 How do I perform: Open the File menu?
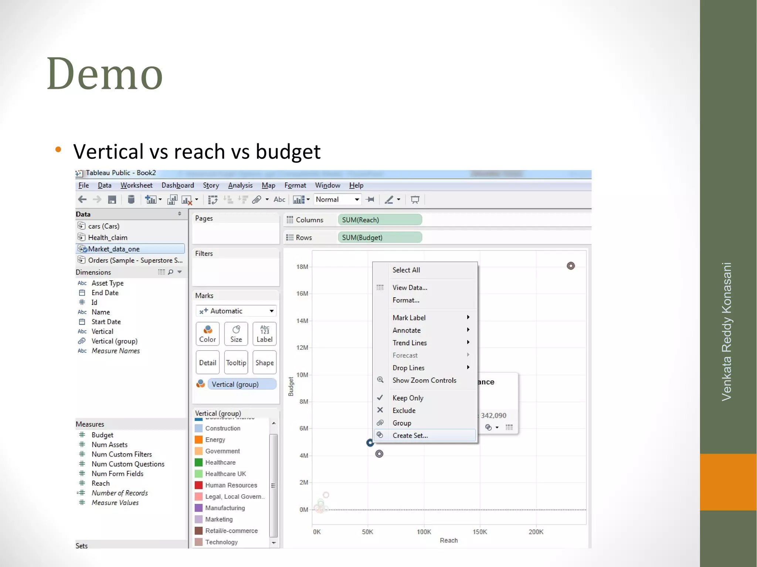click(84, 185)
